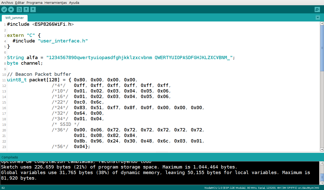Click the /*34*/ comment
Image resolution: width=324 pixels, height=190 pixels.
60,119
